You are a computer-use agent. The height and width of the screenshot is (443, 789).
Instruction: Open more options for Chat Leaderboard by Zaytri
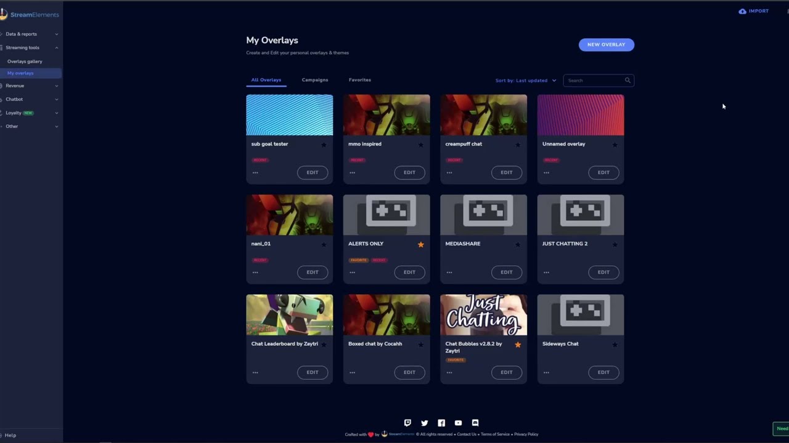coord(255,372)
